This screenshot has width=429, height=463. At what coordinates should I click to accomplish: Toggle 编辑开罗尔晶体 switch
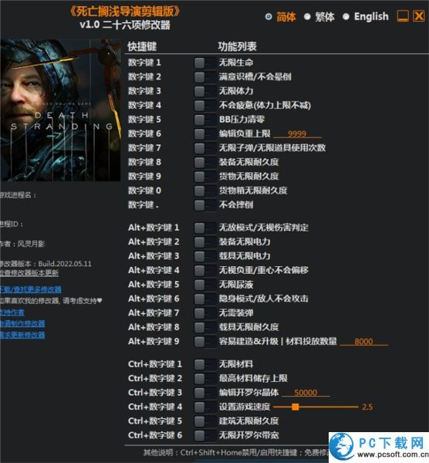[204, 393]
